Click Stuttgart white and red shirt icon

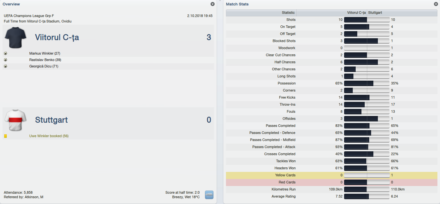15,120
